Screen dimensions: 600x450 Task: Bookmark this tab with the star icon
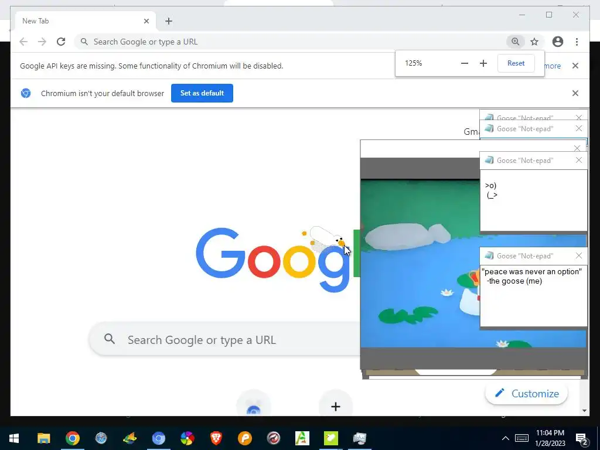pyautogui.click(x=534, y=42)
